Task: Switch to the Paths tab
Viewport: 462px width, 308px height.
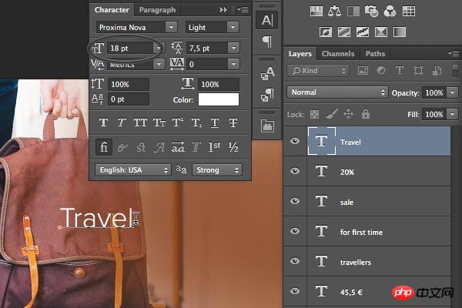Action: click(375, 54)
